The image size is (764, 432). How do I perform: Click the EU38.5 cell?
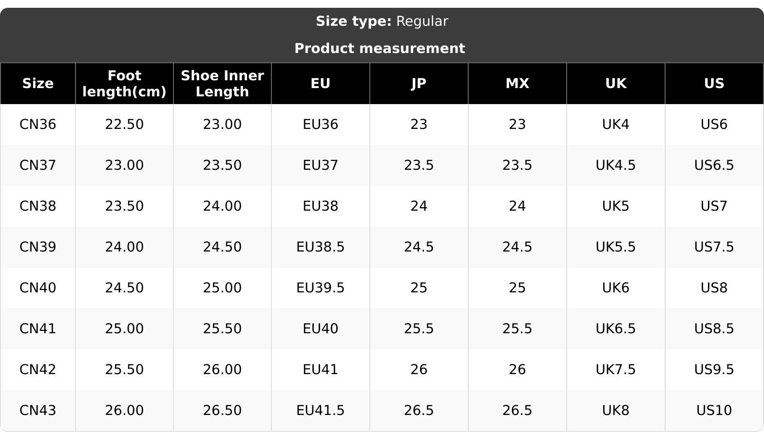pos(321,247)
